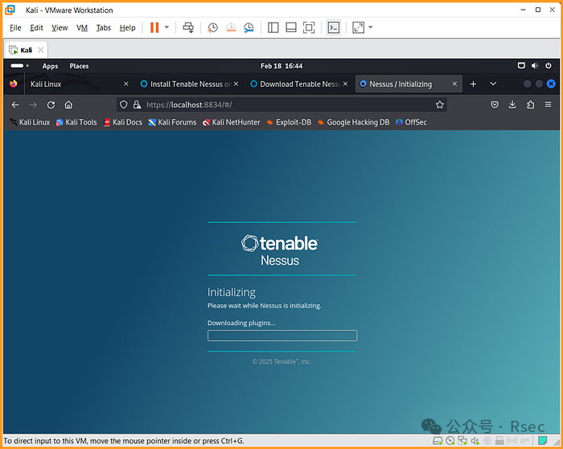Open the Exploit-DB bookmark
The width and height of the screenshot is (563, 449).
pyautogui.click(x=289, y=122)
